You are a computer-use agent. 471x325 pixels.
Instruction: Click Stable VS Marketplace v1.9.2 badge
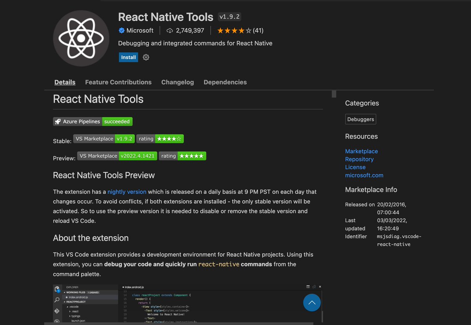click(x=104, y=139)
